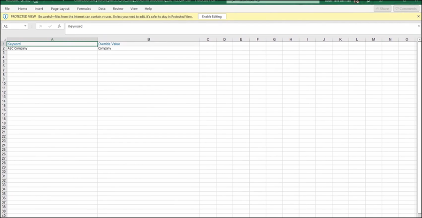Click the Enter checkmark icon in formula bar
Screen dimensions: 422x218
click(x=50, y=26)
